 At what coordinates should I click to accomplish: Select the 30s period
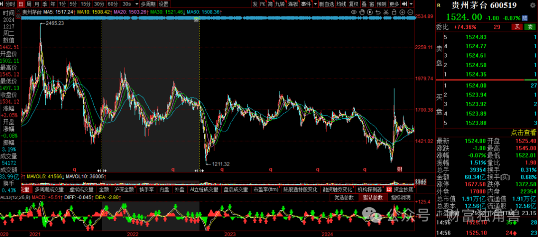coord(127,4)
